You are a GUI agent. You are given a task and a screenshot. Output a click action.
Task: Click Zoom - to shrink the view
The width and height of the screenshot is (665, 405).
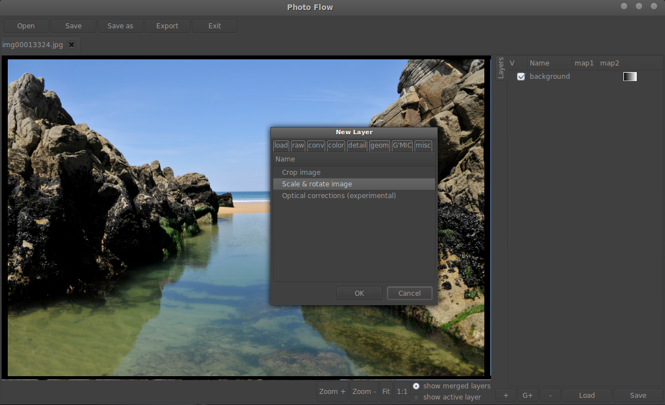(x=363, y=391)
